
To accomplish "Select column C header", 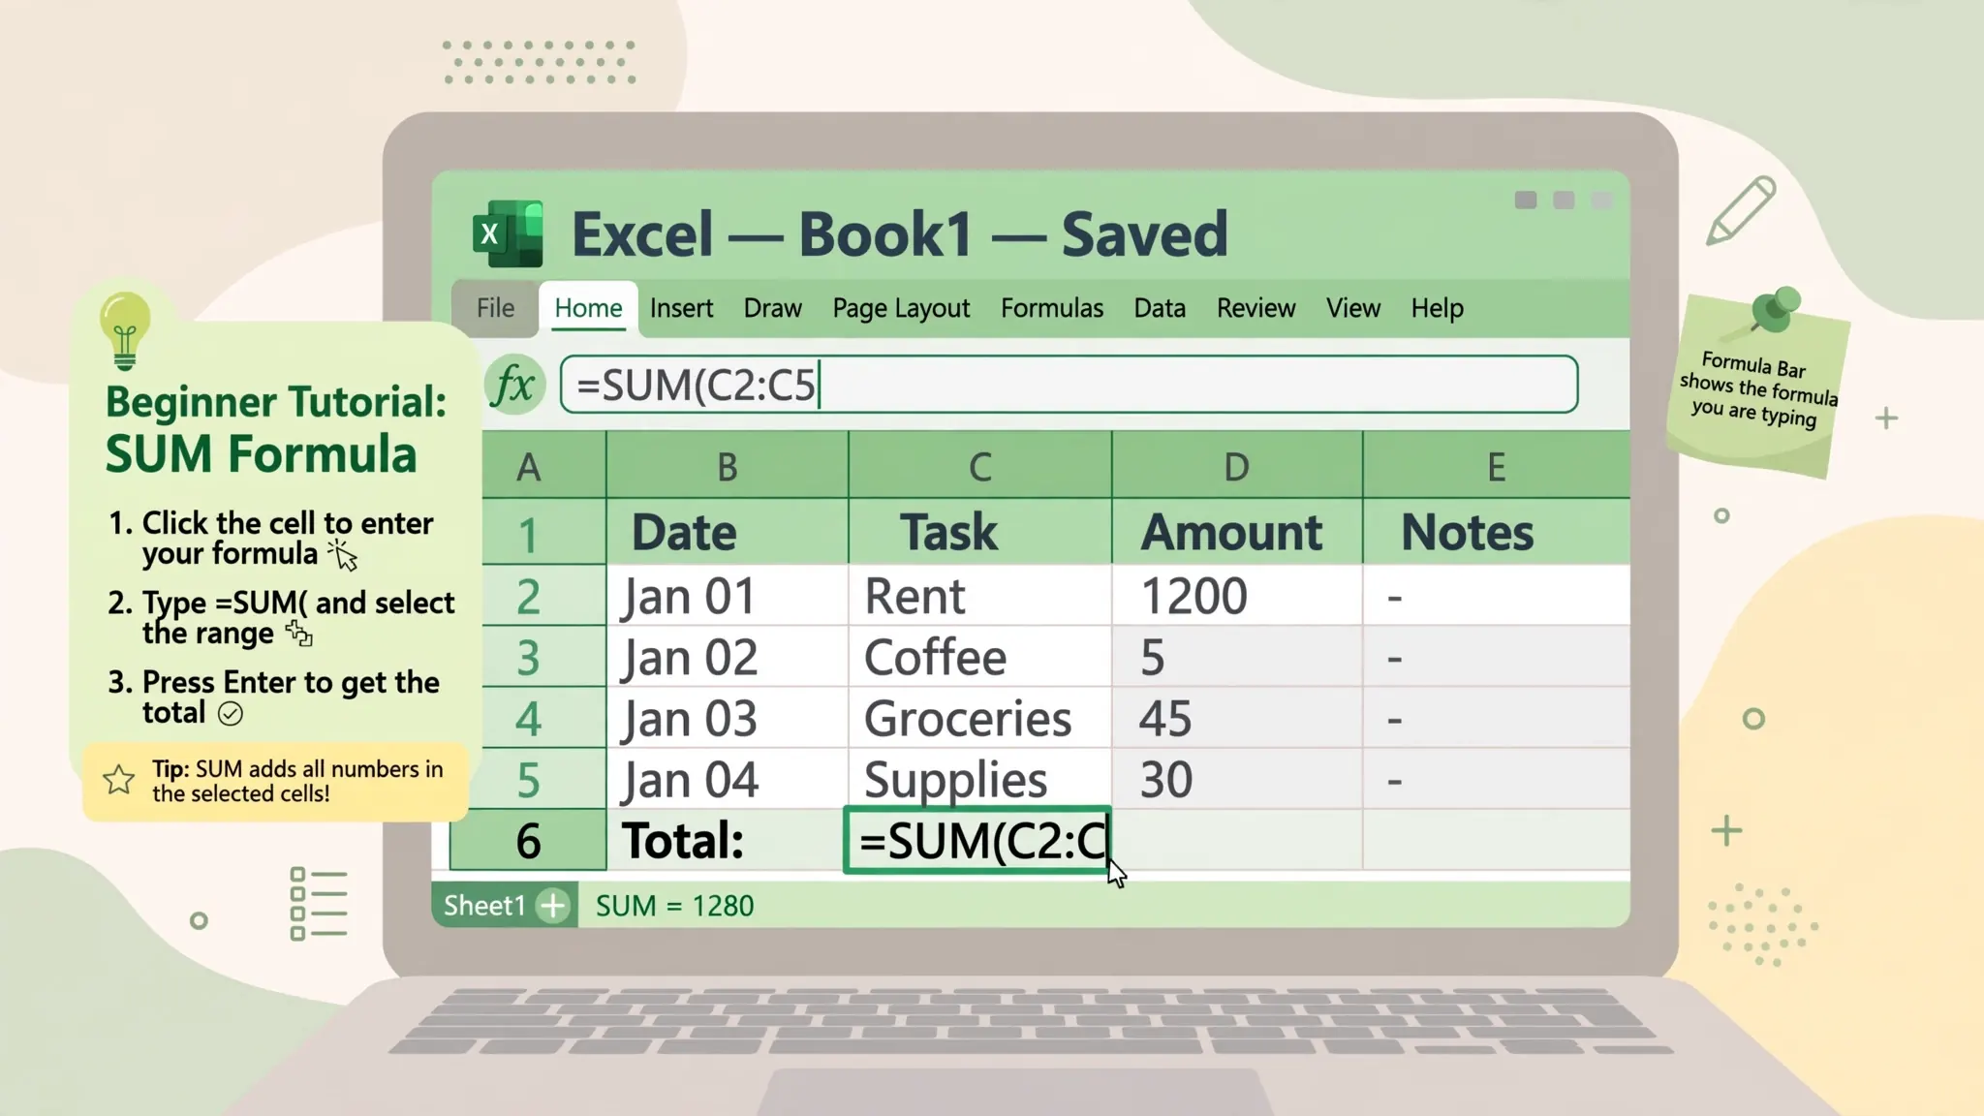I will (980, 466).
